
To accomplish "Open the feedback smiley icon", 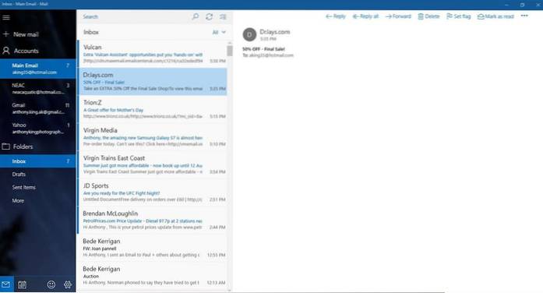I will point(51,284).
